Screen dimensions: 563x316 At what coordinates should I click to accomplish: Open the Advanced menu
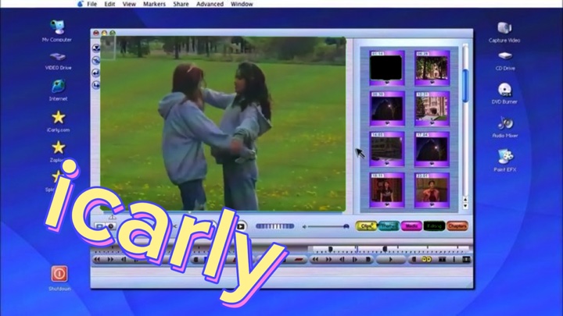tap(210, 4)
